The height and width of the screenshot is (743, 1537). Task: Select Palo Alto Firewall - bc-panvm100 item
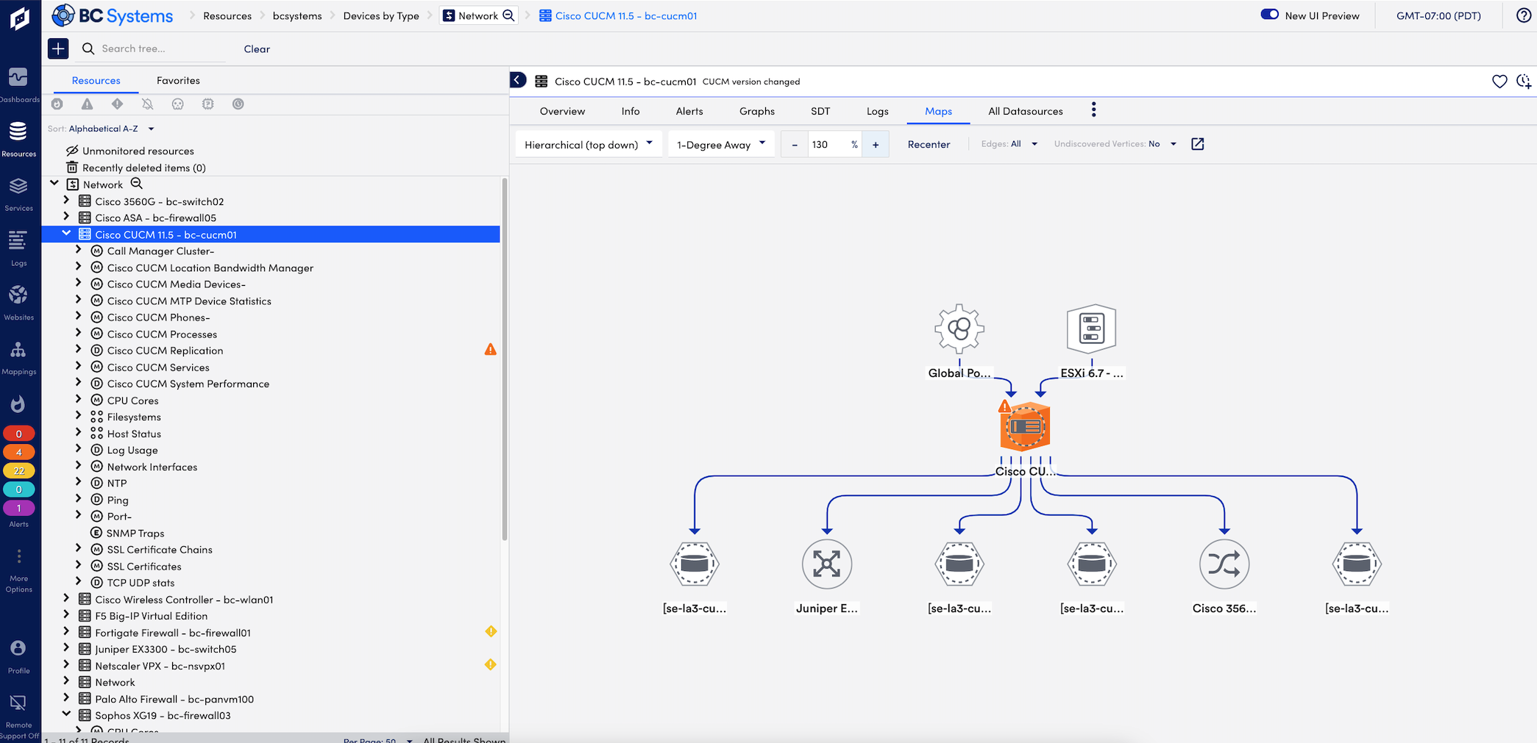pos(174,699)
